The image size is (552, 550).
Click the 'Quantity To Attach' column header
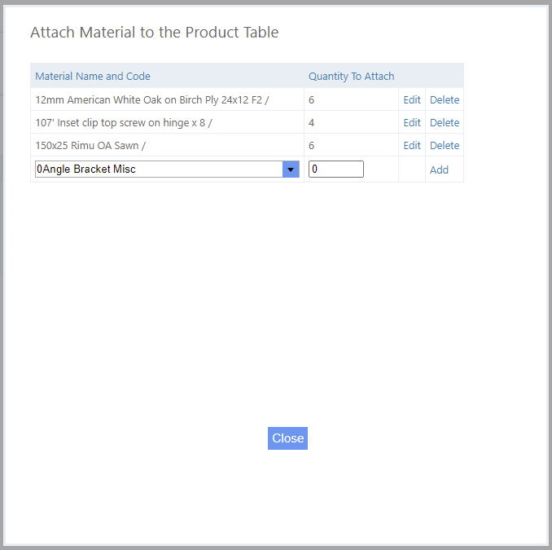pos(351,76)
